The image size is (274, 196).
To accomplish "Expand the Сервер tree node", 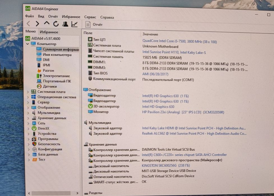I will pos(28,102).
